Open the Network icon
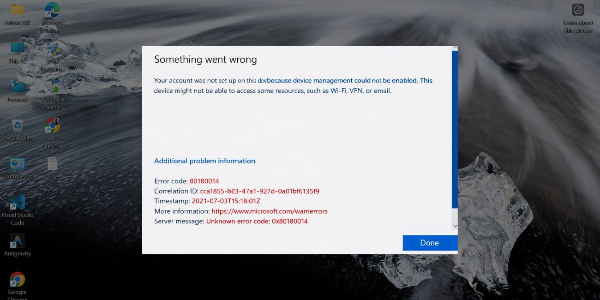The image size is (600, 300). pos(17,87)
